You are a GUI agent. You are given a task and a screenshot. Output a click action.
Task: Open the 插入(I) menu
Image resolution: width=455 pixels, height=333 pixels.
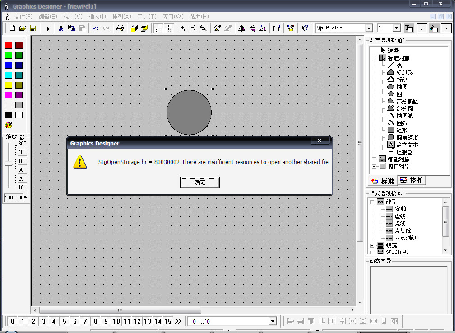click(97, 17)
